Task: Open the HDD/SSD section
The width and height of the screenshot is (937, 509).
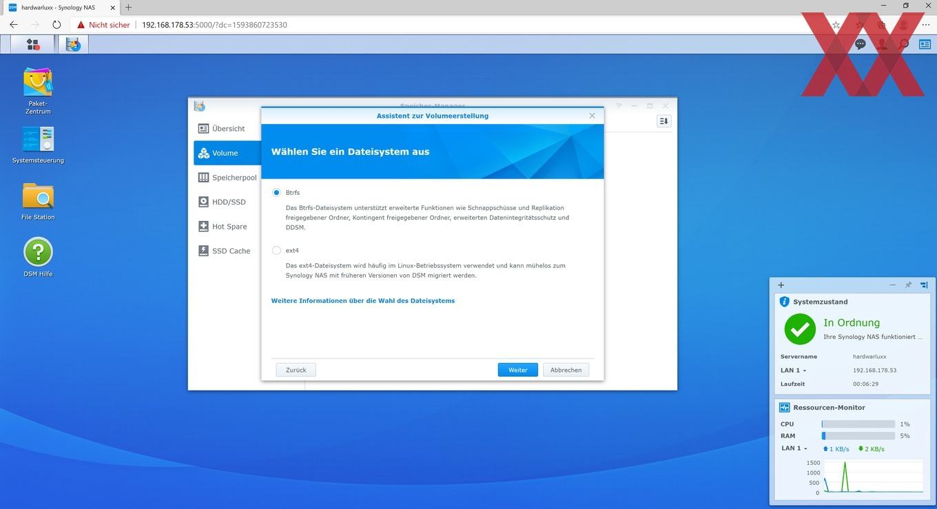Action: (x=227, y=202)
